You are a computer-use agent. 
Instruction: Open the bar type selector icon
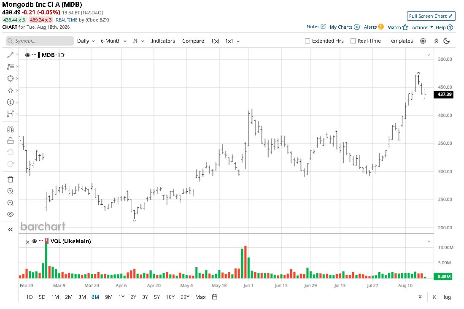[x=135, y=41]
